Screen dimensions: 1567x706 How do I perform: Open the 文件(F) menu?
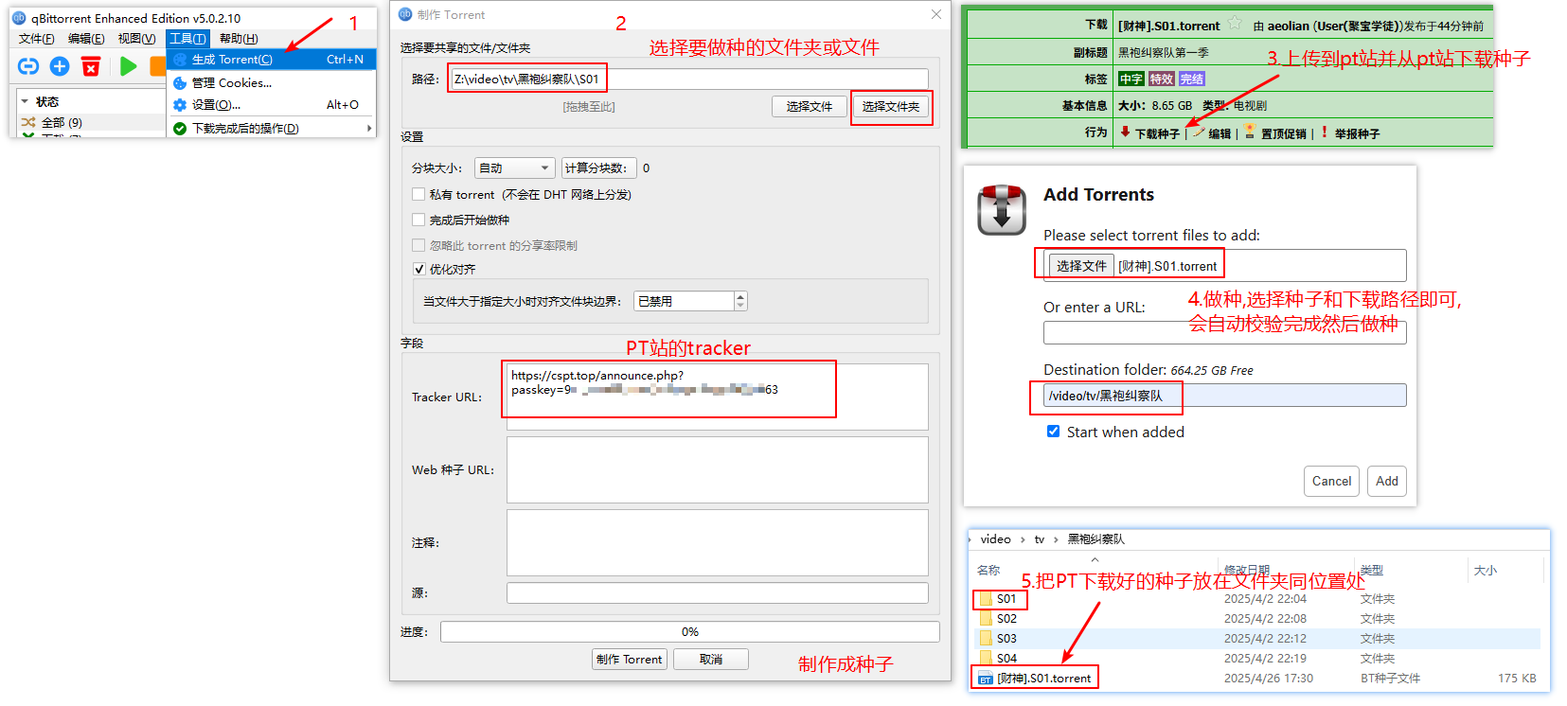[37, 38]
